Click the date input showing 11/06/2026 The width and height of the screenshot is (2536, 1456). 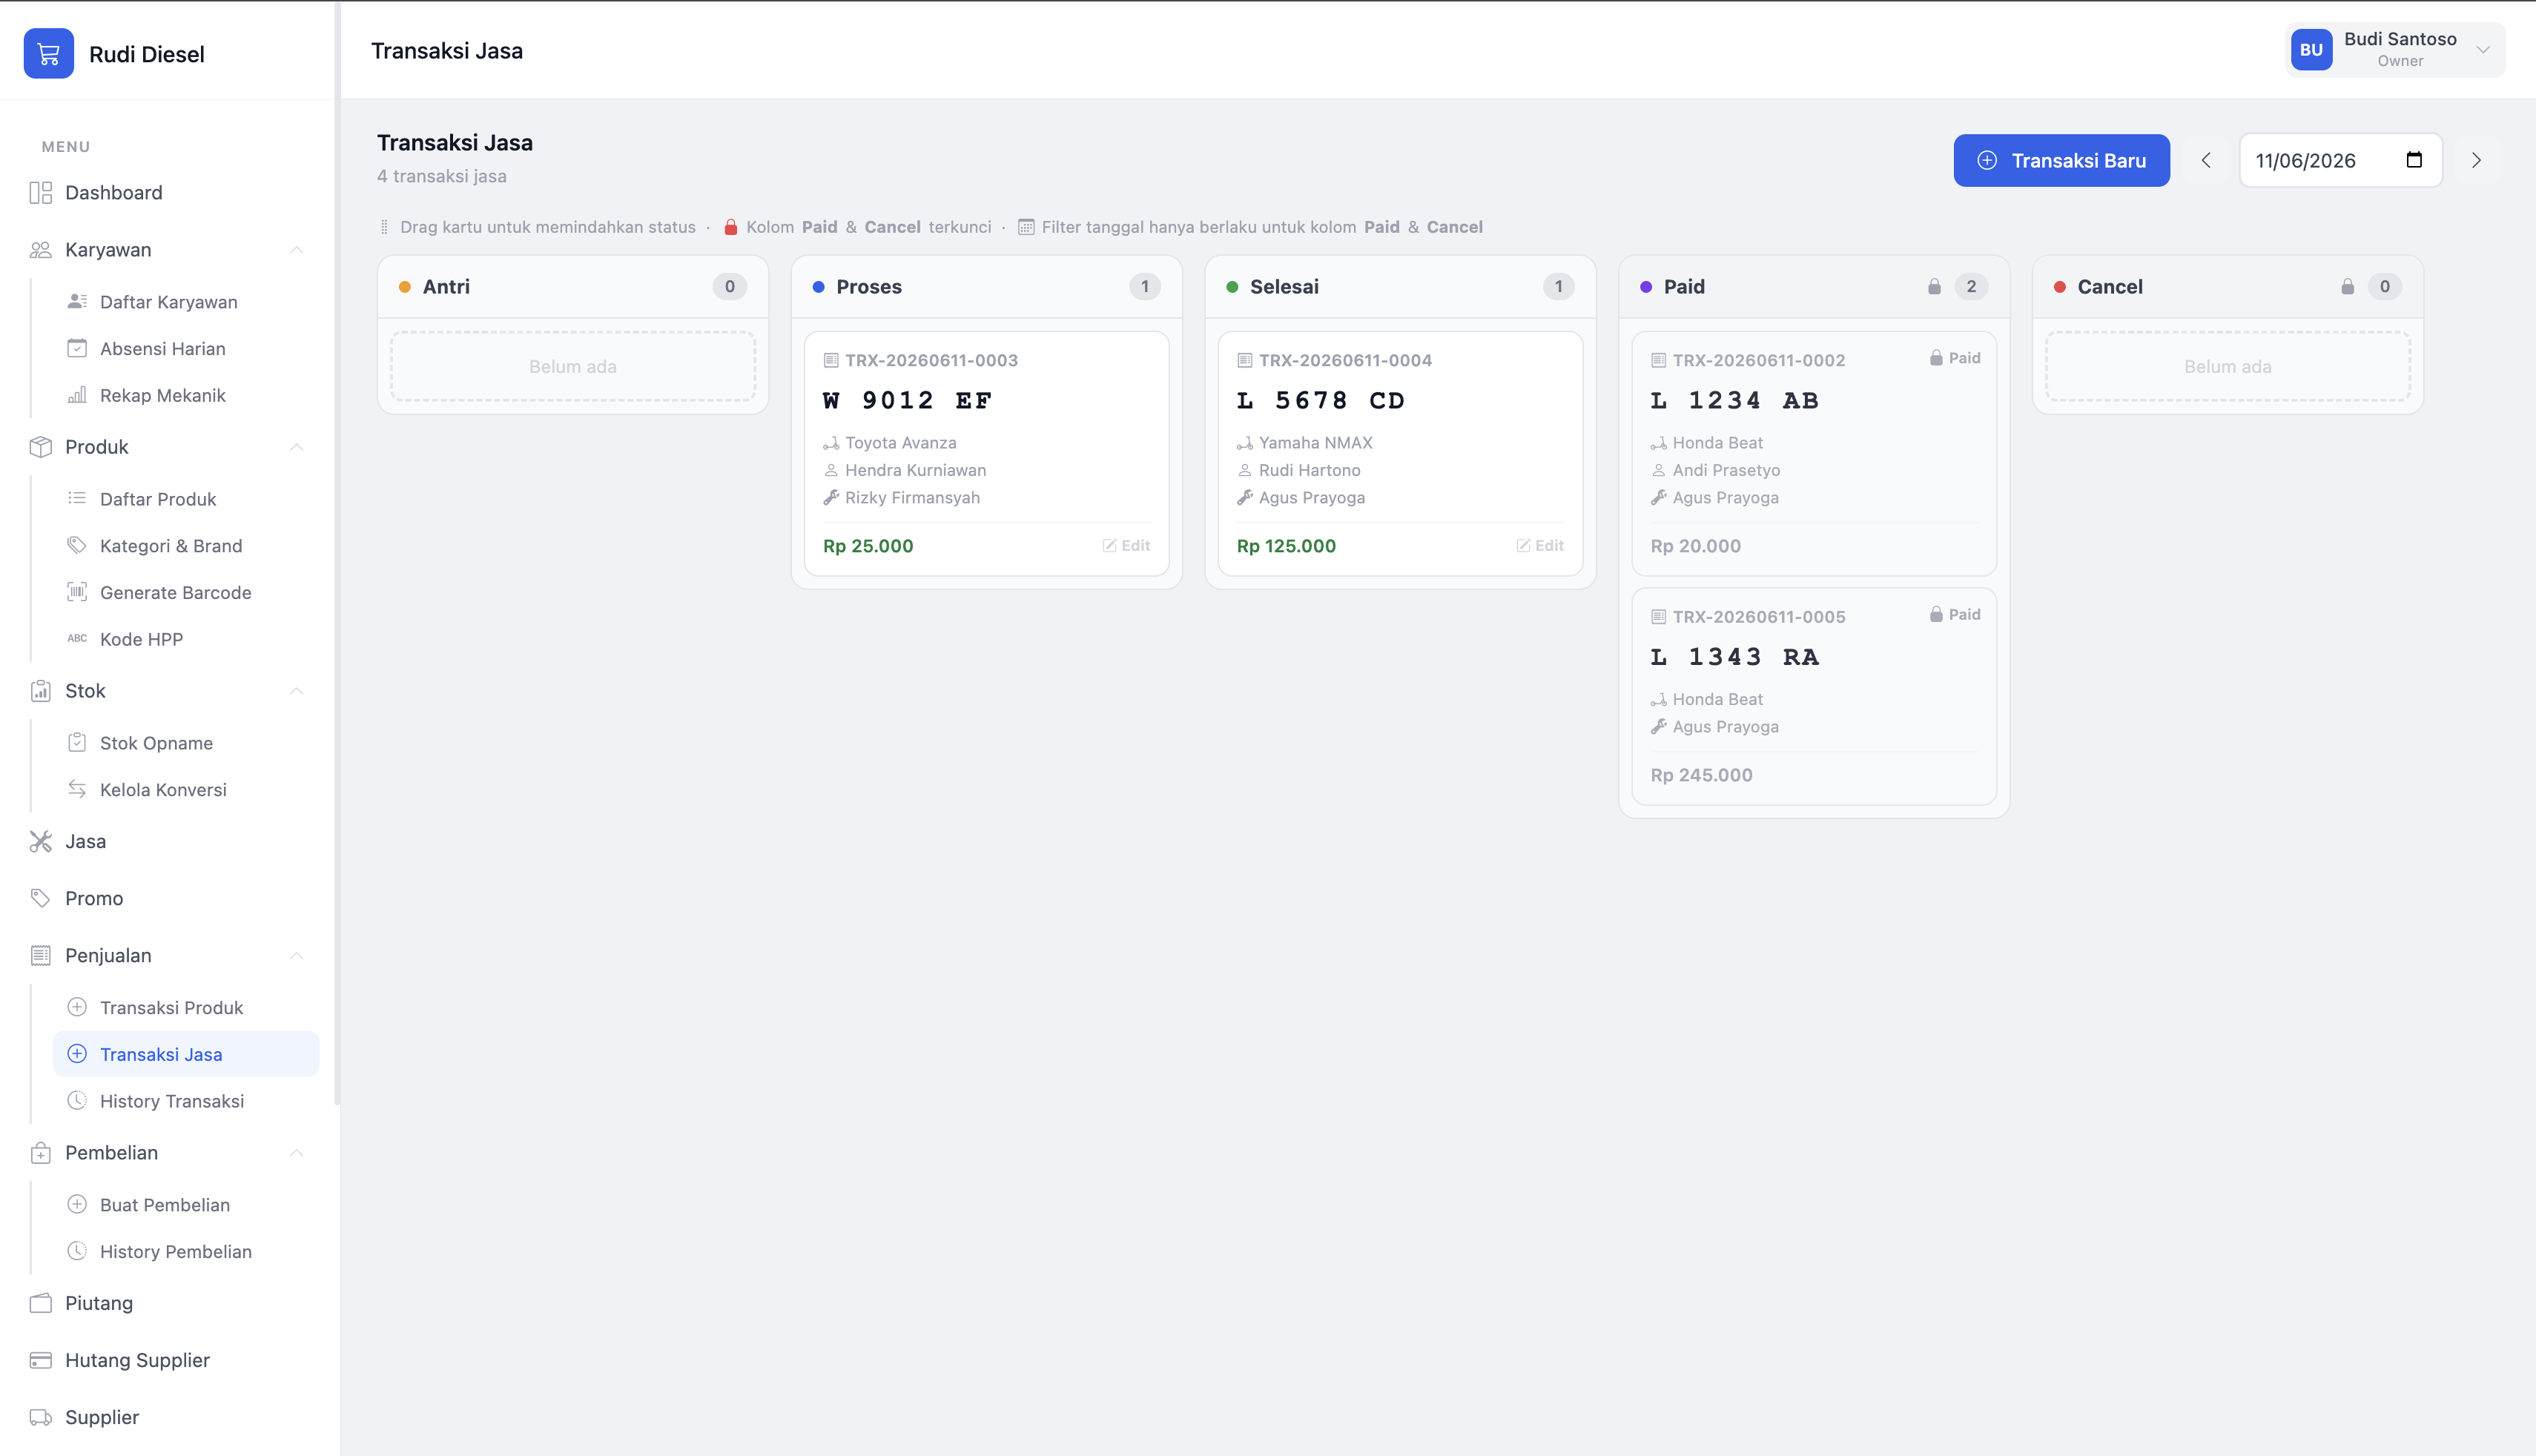(x=2341, y=160)
